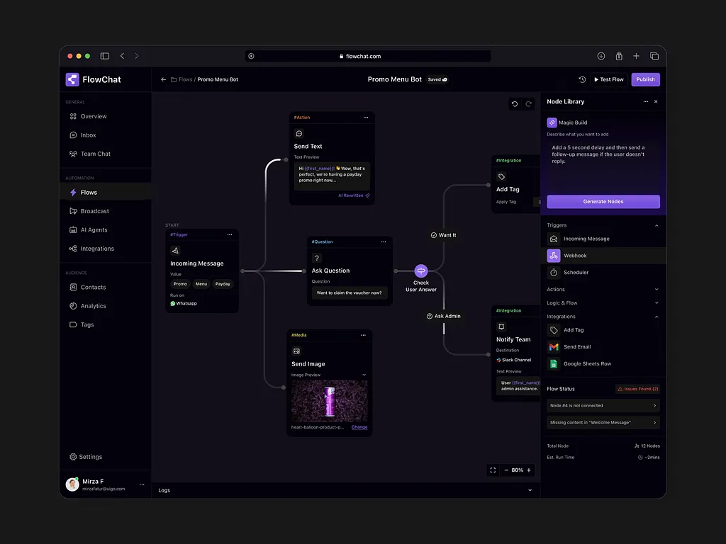Click the Generate Nodes button

point(603,201)
